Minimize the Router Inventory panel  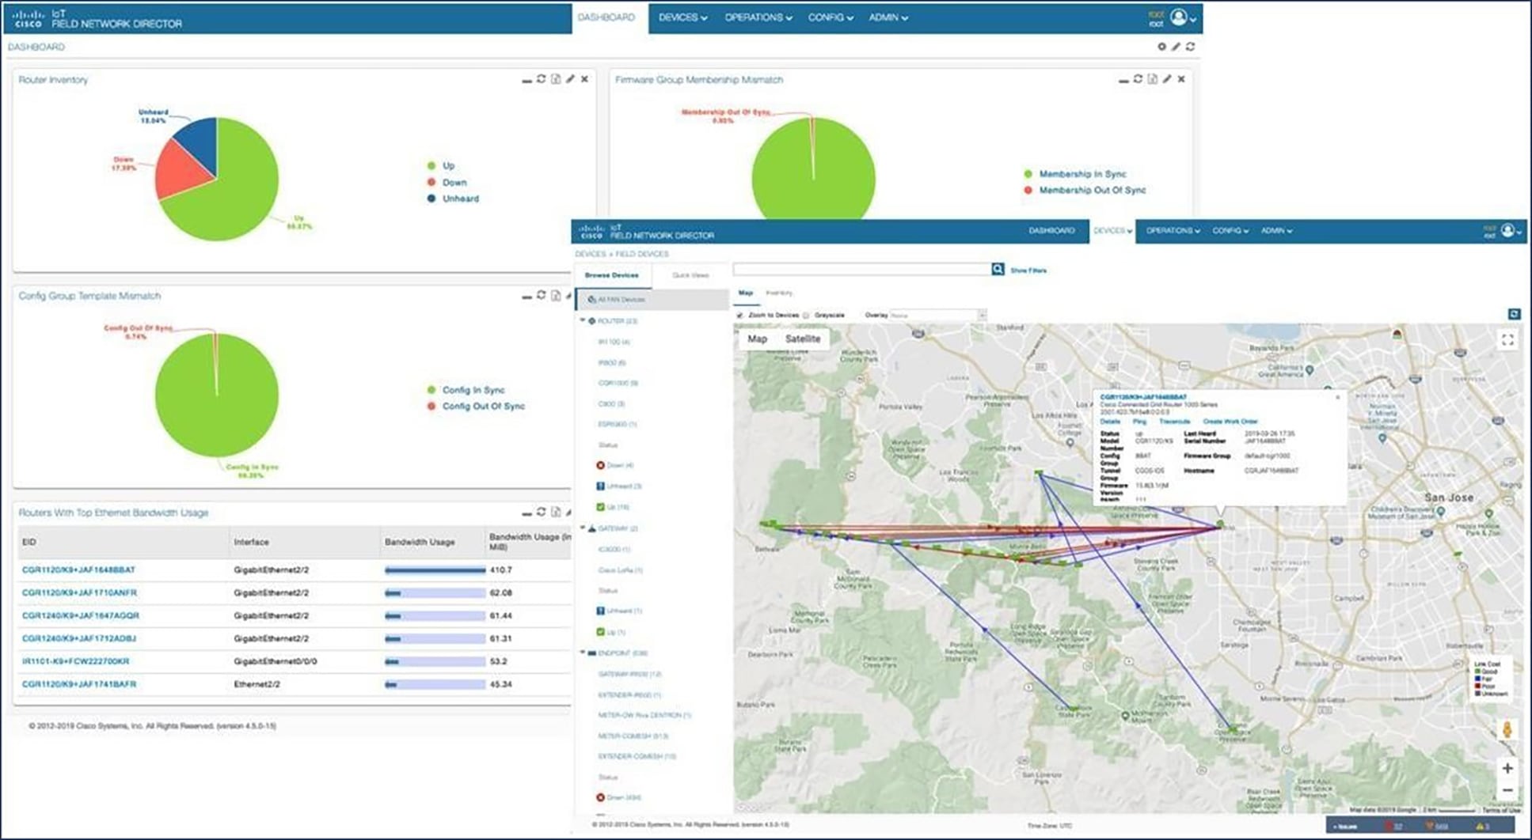click(x=527, y=80)
